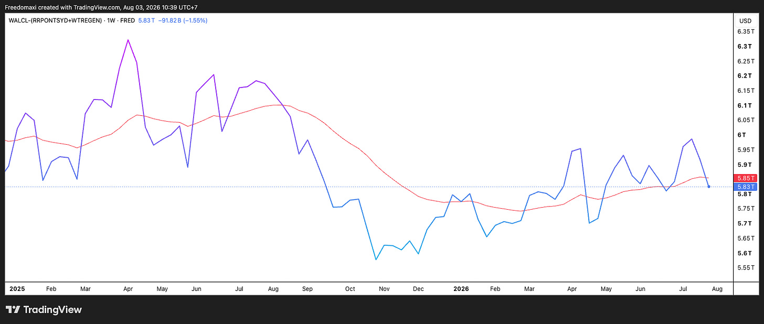Viewport: 764px width, 324px height.
Task: Open the USD currency label on price axis
Action: tap(745, 21)
